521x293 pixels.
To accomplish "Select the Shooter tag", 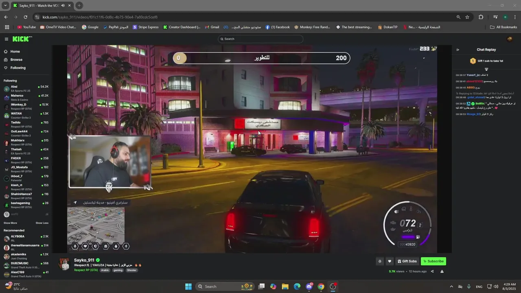I will pyautogui.click(x=132, y=270).
